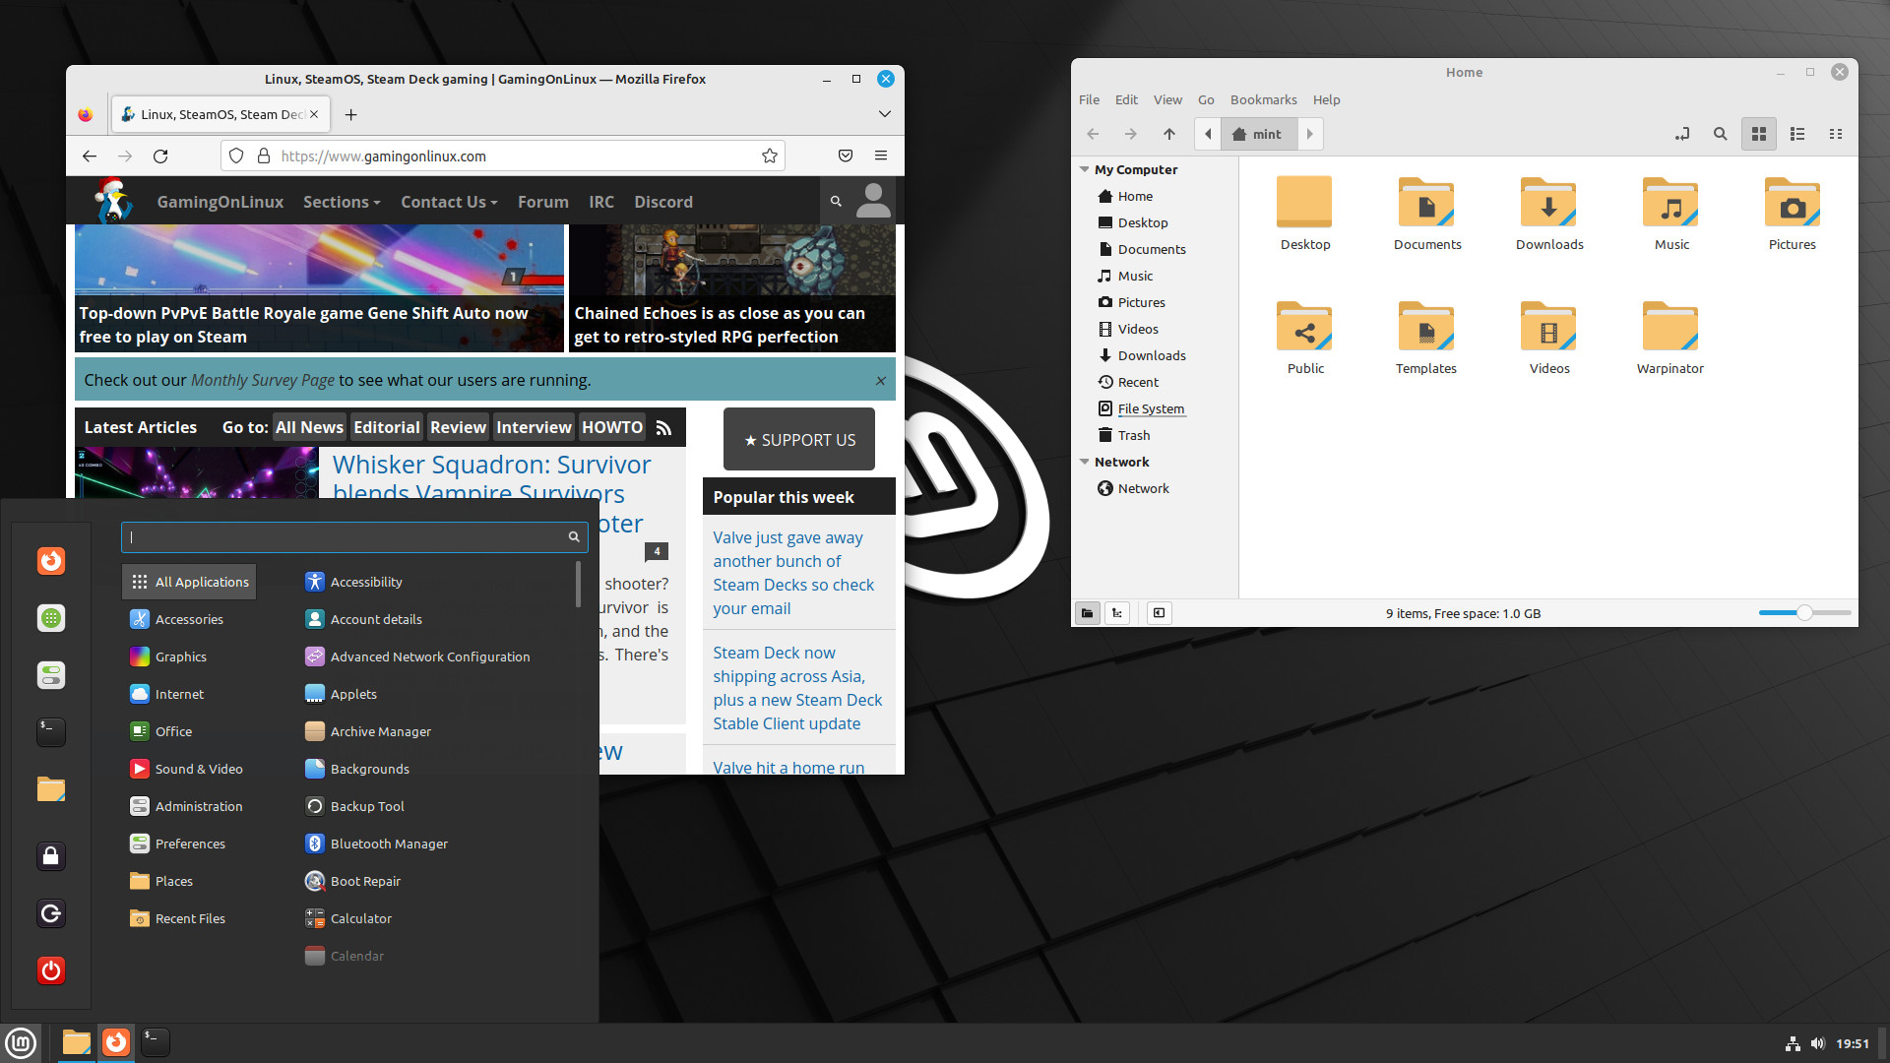
Task: Click the Power off icon in dock
Action: tap(52, 970)
